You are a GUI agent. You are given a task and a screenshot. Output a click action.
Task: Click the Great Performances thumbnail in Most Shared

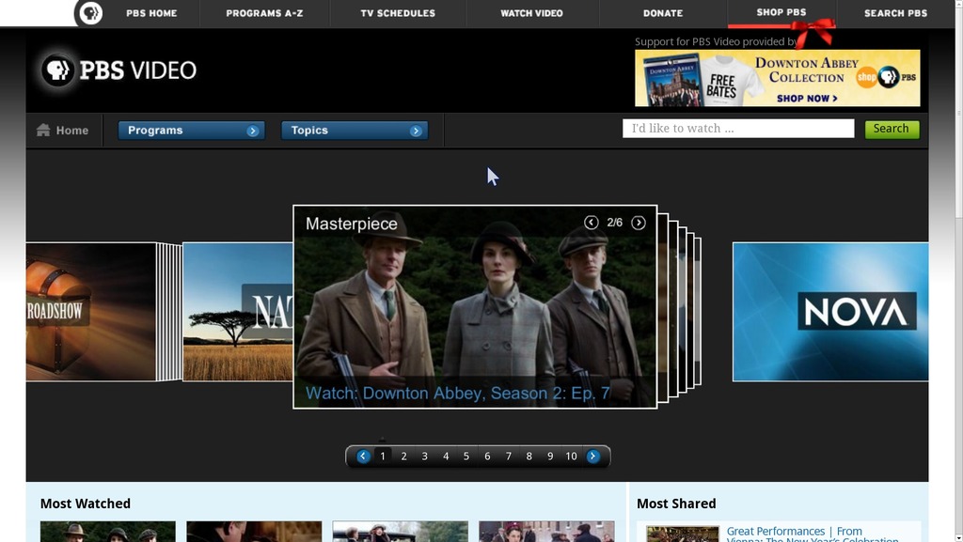point(683,534)
